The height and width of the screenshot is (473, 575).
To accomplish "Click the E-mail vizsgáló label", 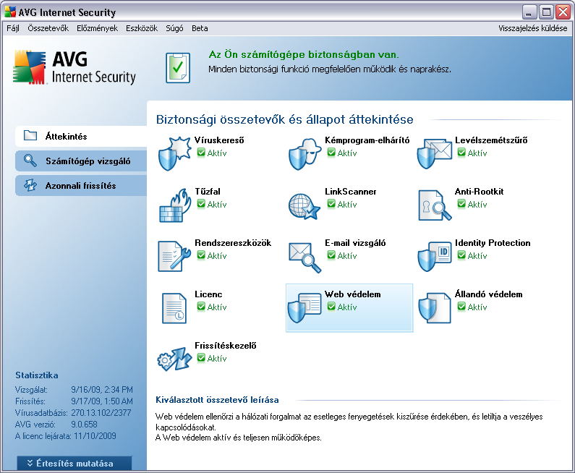I will [x=355, y=243].
